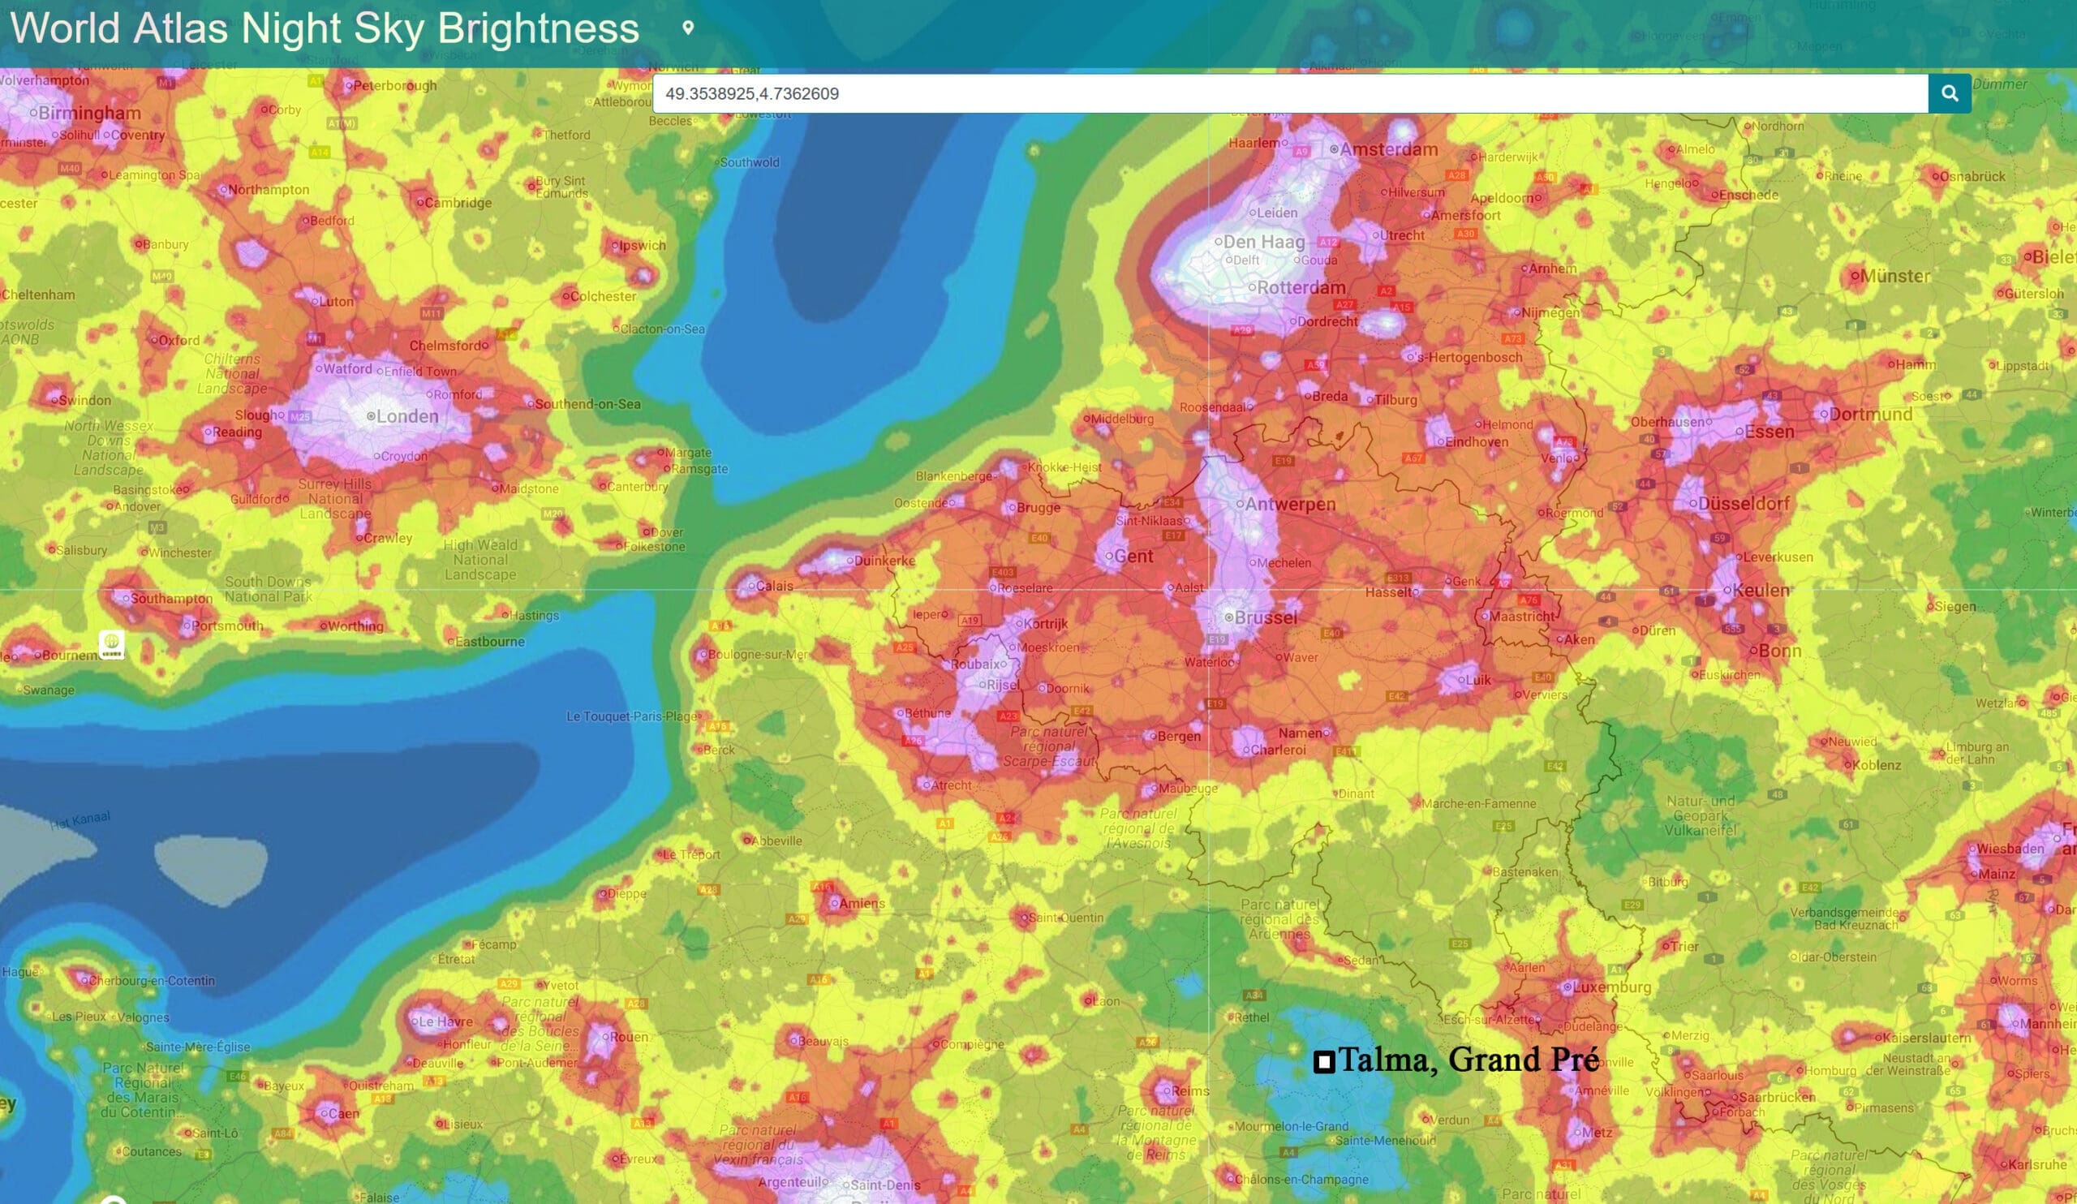Click the Antwerpen city label
The image size is (2077, 1204).
click(1290, 504)
